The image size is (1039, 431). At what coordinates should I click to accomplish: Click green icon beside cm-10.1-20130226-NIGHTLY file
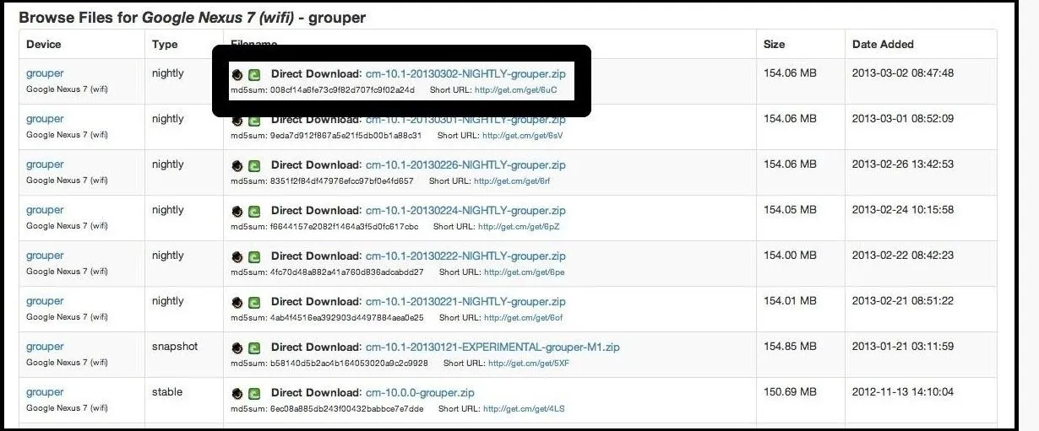pos(254,165)
